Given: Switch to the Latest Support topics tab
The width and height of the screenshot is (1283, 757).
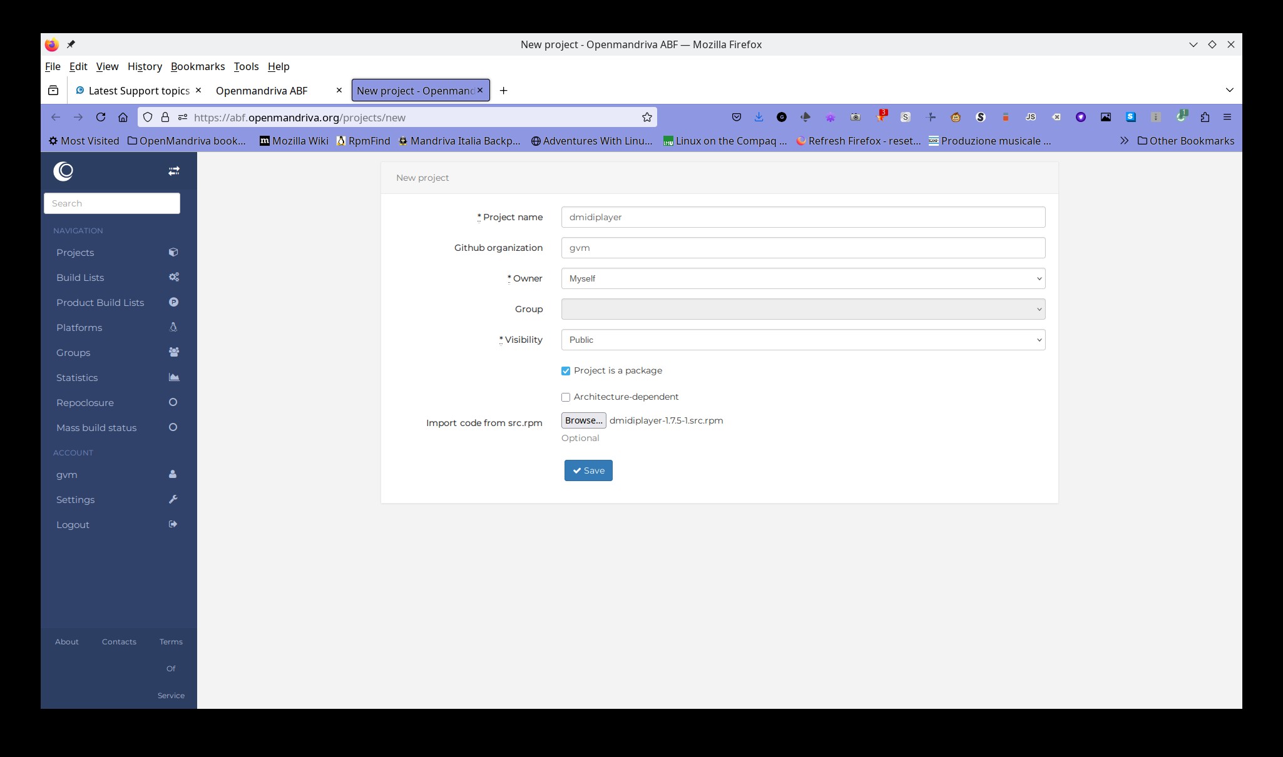Looking at the screenshot, I should point(138,91).
